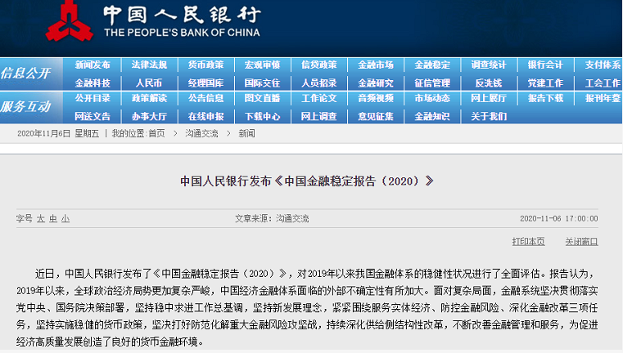Click the 关闭窗口 close window link
The height and width of the screenshot is (353, 623).
click(581, 242)
